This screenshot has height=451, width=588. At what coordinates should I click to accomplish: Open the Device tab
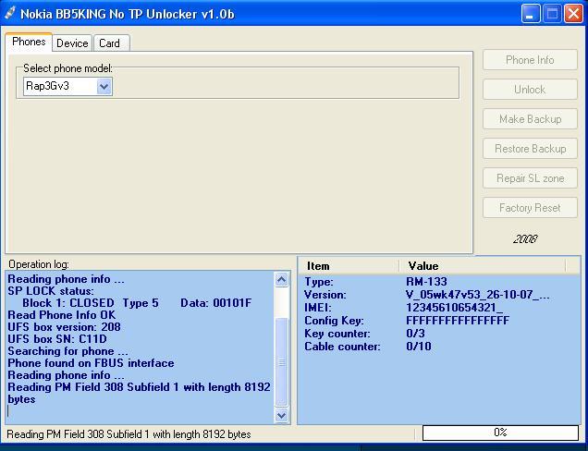click(72, 43)
